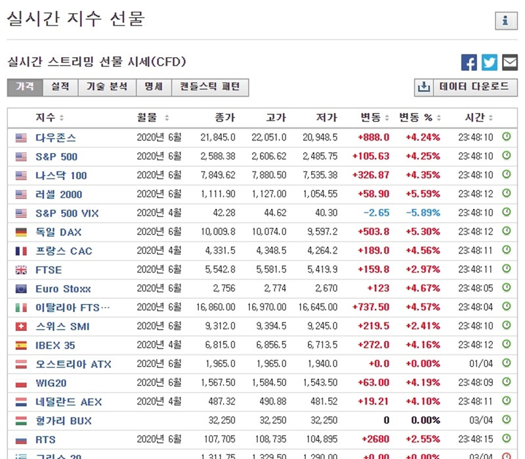525x459 pixels.
Task: Click the 실시간 스트리밍 선물 시세(CFD) heading
Action: (x=96, y=62)
